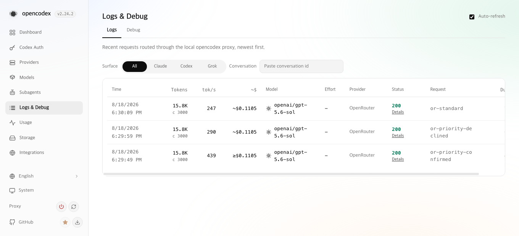519x236 pixels.
Task: Filter logs by Codex surface
Action: pos(187,66)
